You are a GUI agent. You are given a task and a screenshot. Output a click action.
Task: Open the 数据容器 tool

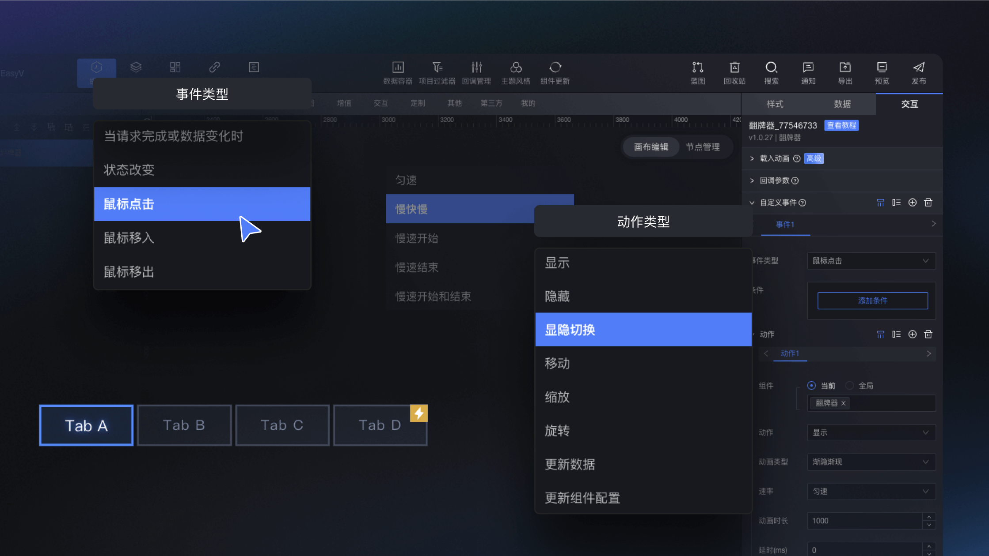(x=398, y=73)
